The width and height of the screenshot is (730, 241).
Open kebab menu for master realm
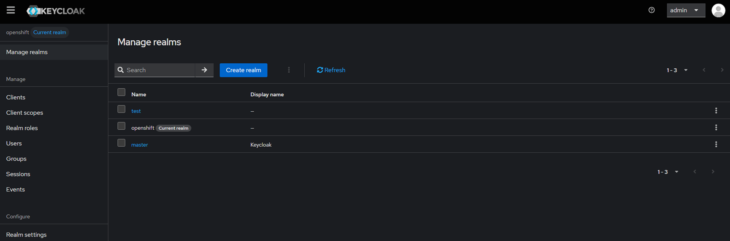716,145
